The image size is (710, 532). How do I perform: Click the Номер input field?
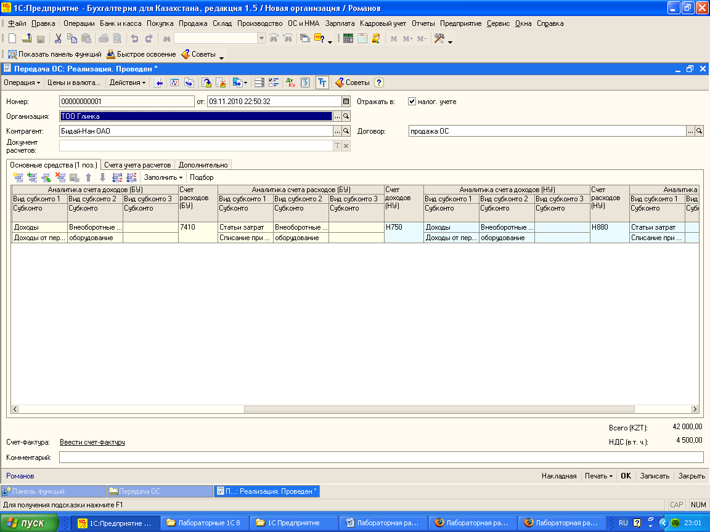127,102
